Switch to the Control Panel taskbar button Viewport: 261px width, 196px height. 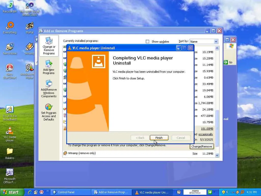(x=70, y=192)
